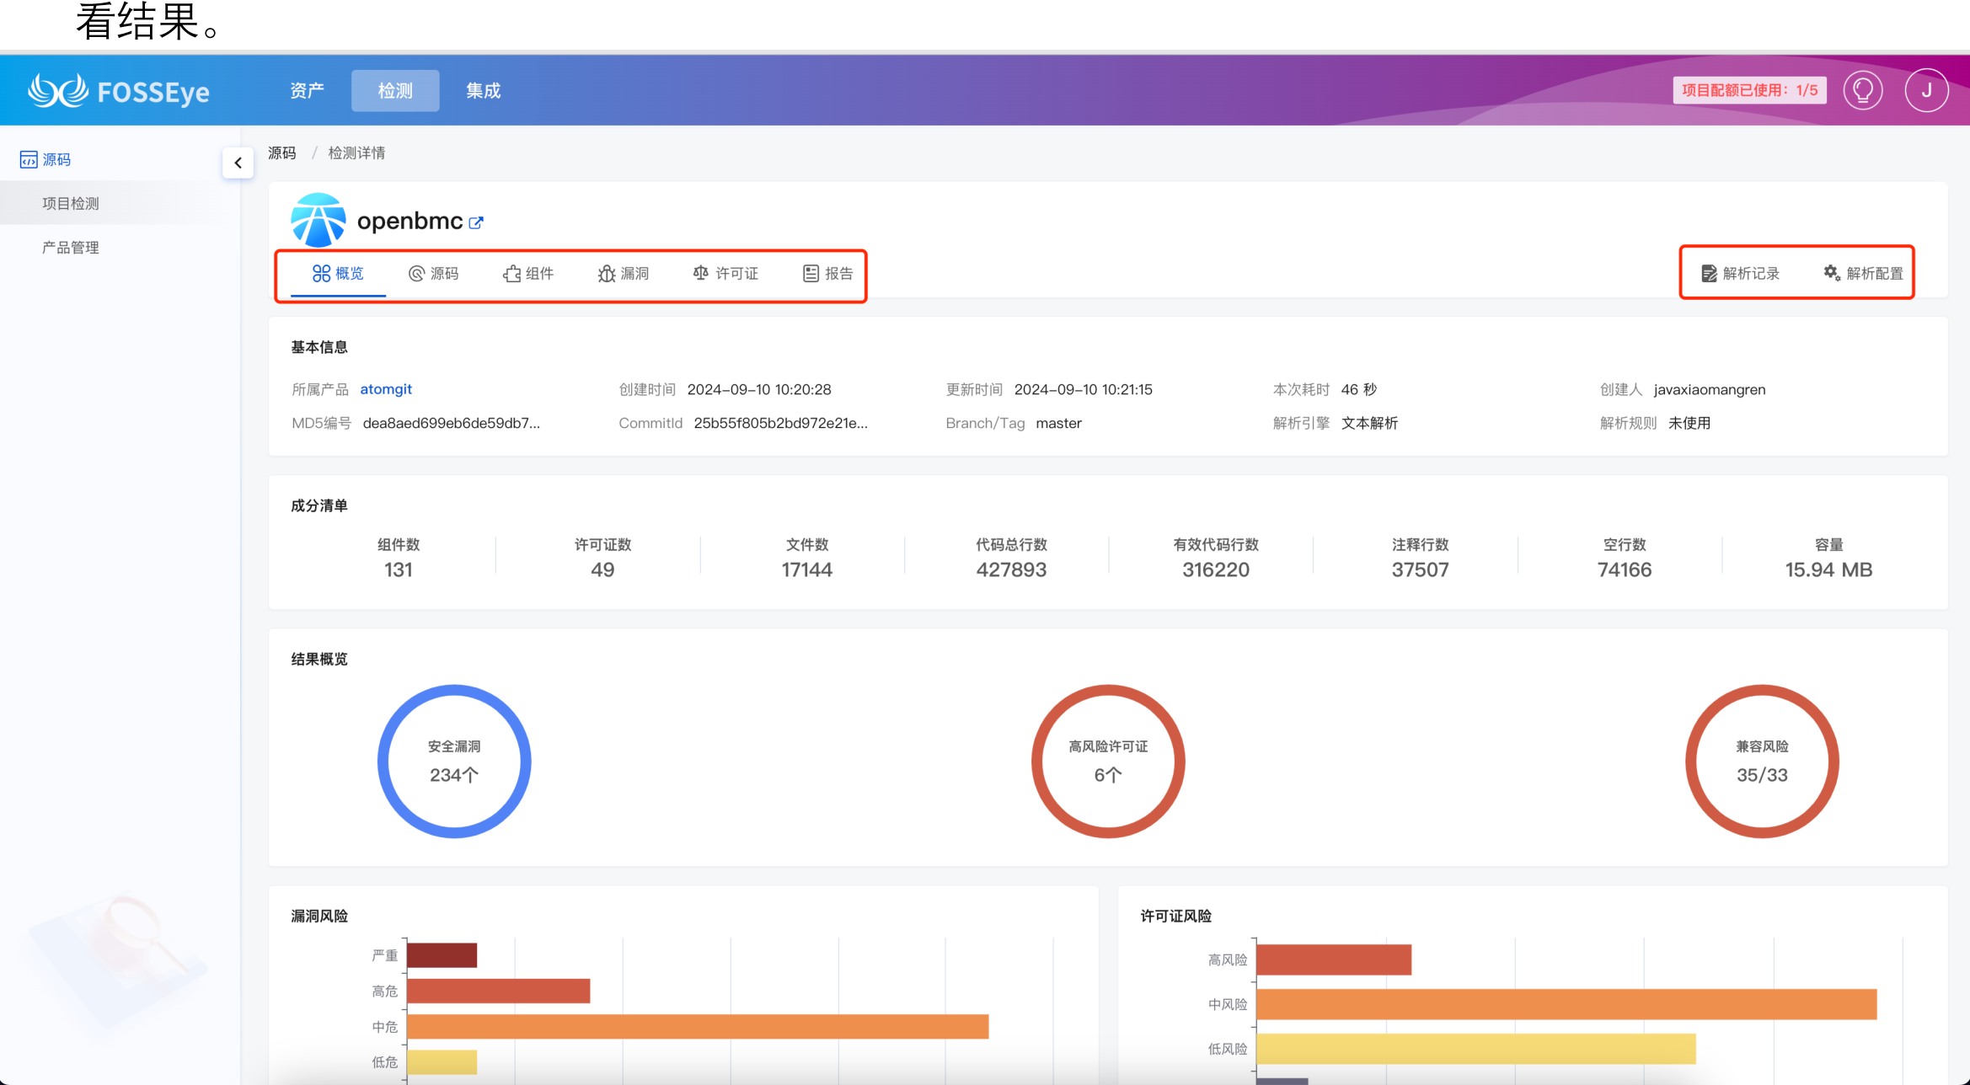Switch to the 组件 tab
1970x1085 pixels.
pos(528,273)
